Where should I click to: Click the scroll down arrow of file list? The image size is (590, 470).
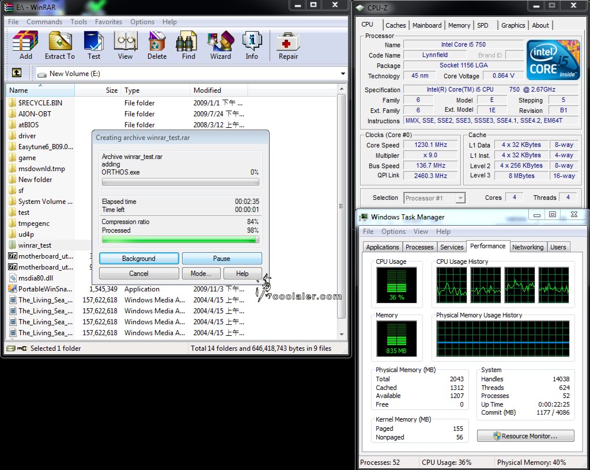(x=341, y=334)
